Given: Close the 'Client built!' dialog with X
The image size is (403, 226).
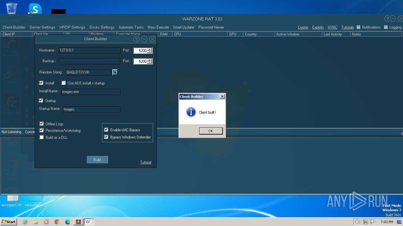Looking at the screenshot, I should [222, 97].
